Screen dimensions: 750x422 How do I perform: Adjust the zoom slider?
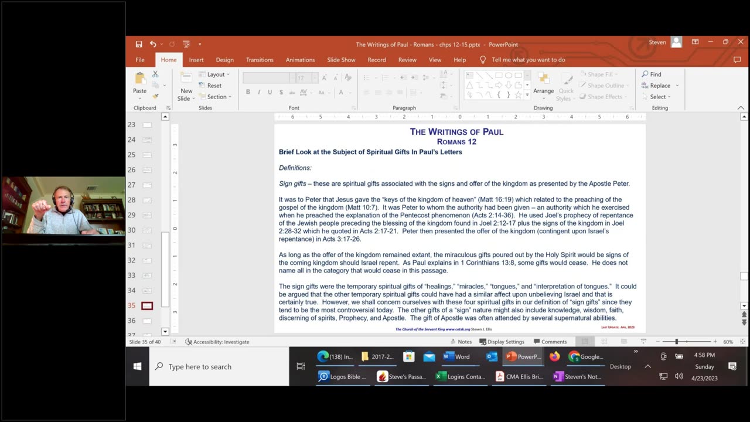(677, 342)
